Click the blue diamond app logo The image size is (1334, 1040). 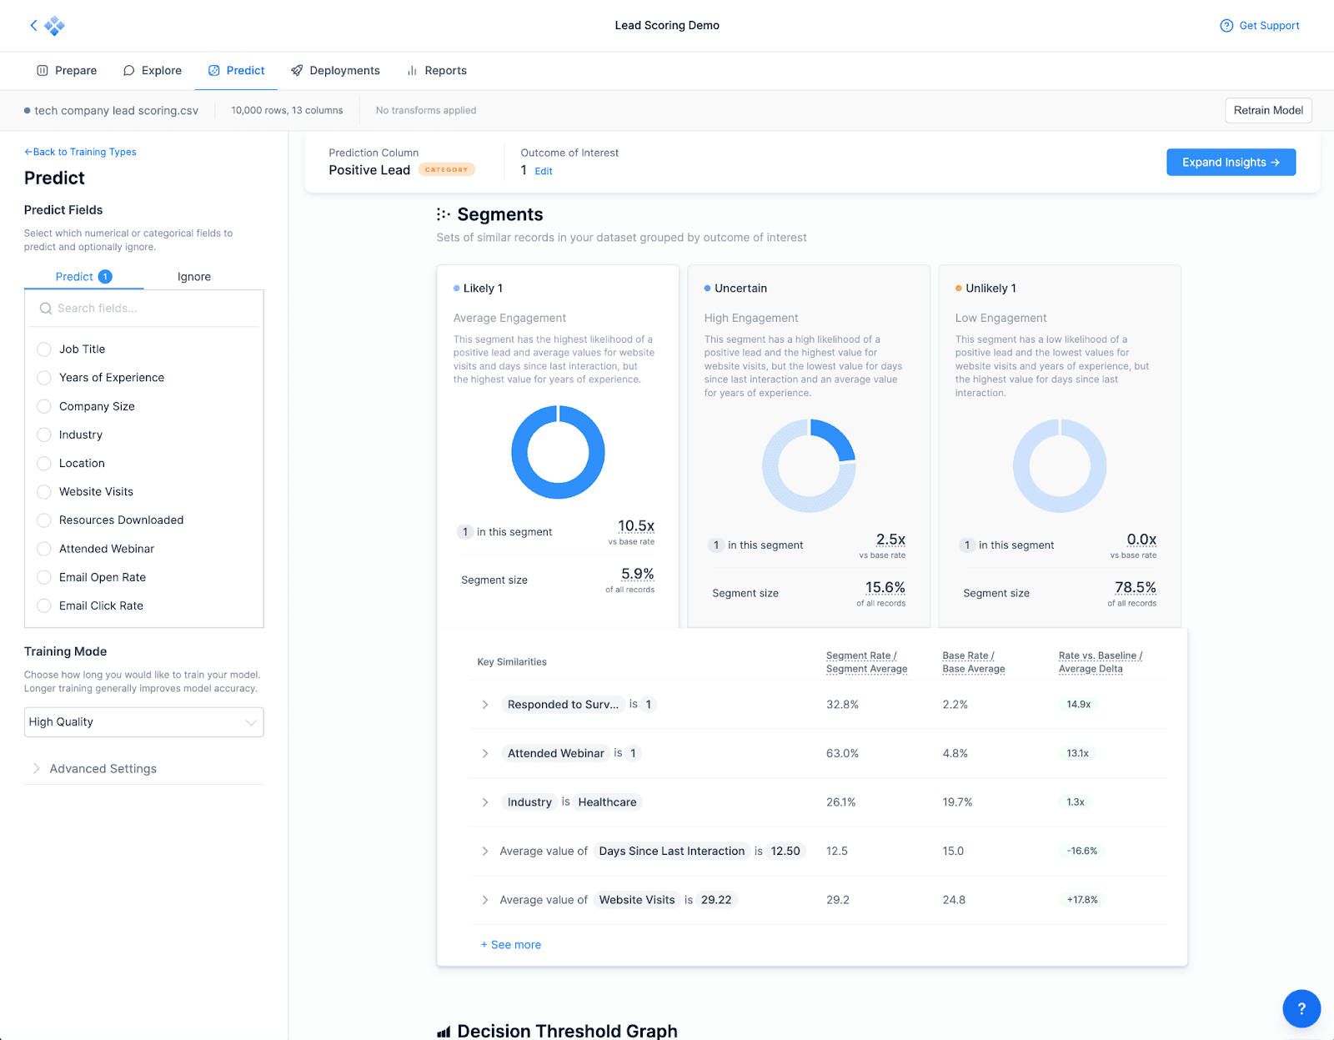coord(55,26)
